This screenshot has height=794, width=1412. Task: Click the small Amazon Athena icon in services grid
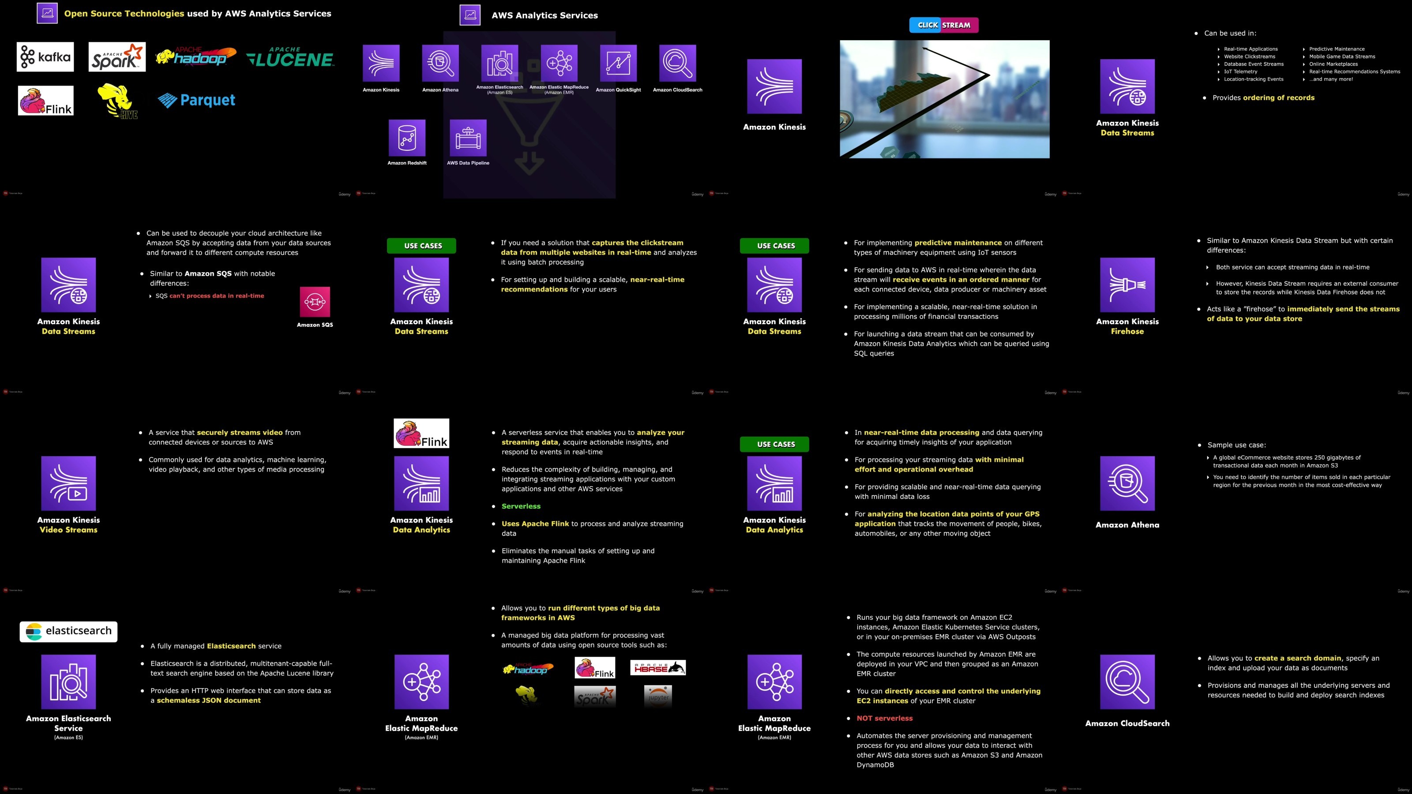point(440,63)
